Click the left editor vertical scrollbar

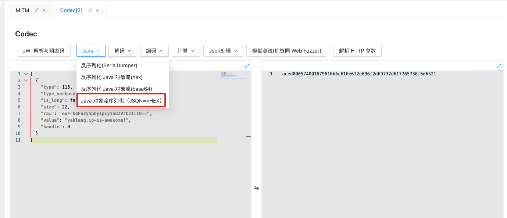click(x=249, y=144)
